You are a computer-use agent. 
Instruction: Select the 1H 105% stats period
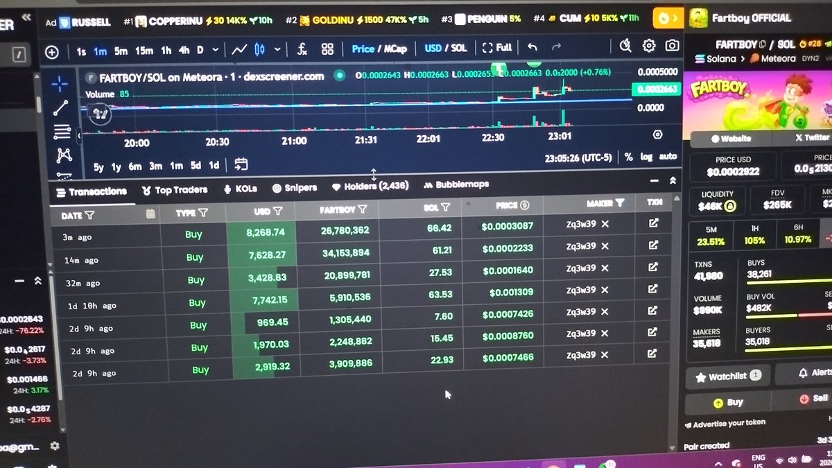pos(754,234)
